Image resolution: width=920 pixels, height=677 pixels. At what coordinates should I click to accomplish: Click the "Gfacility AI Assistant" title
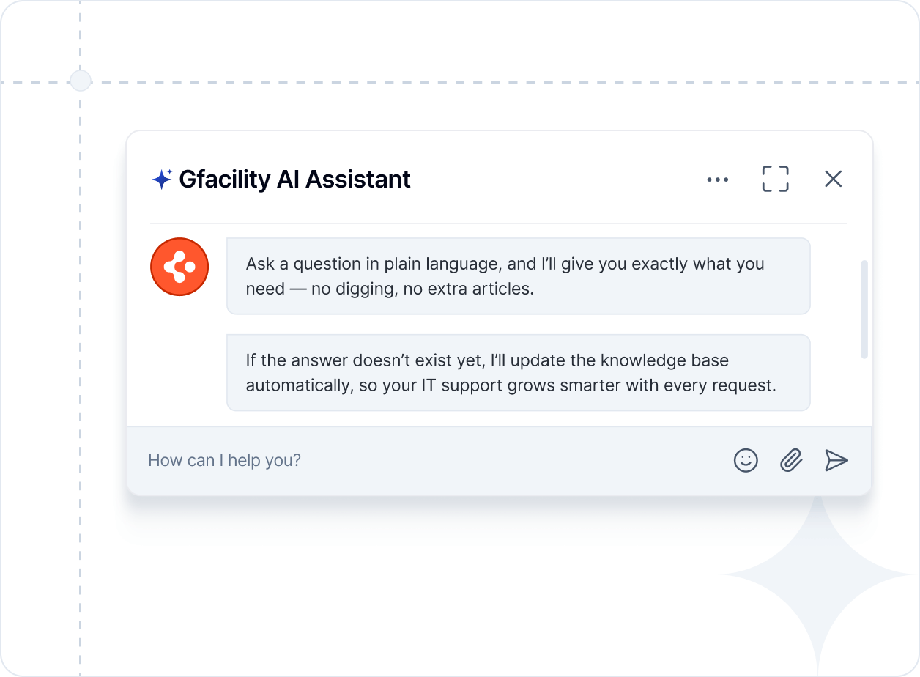pos(294,180)
